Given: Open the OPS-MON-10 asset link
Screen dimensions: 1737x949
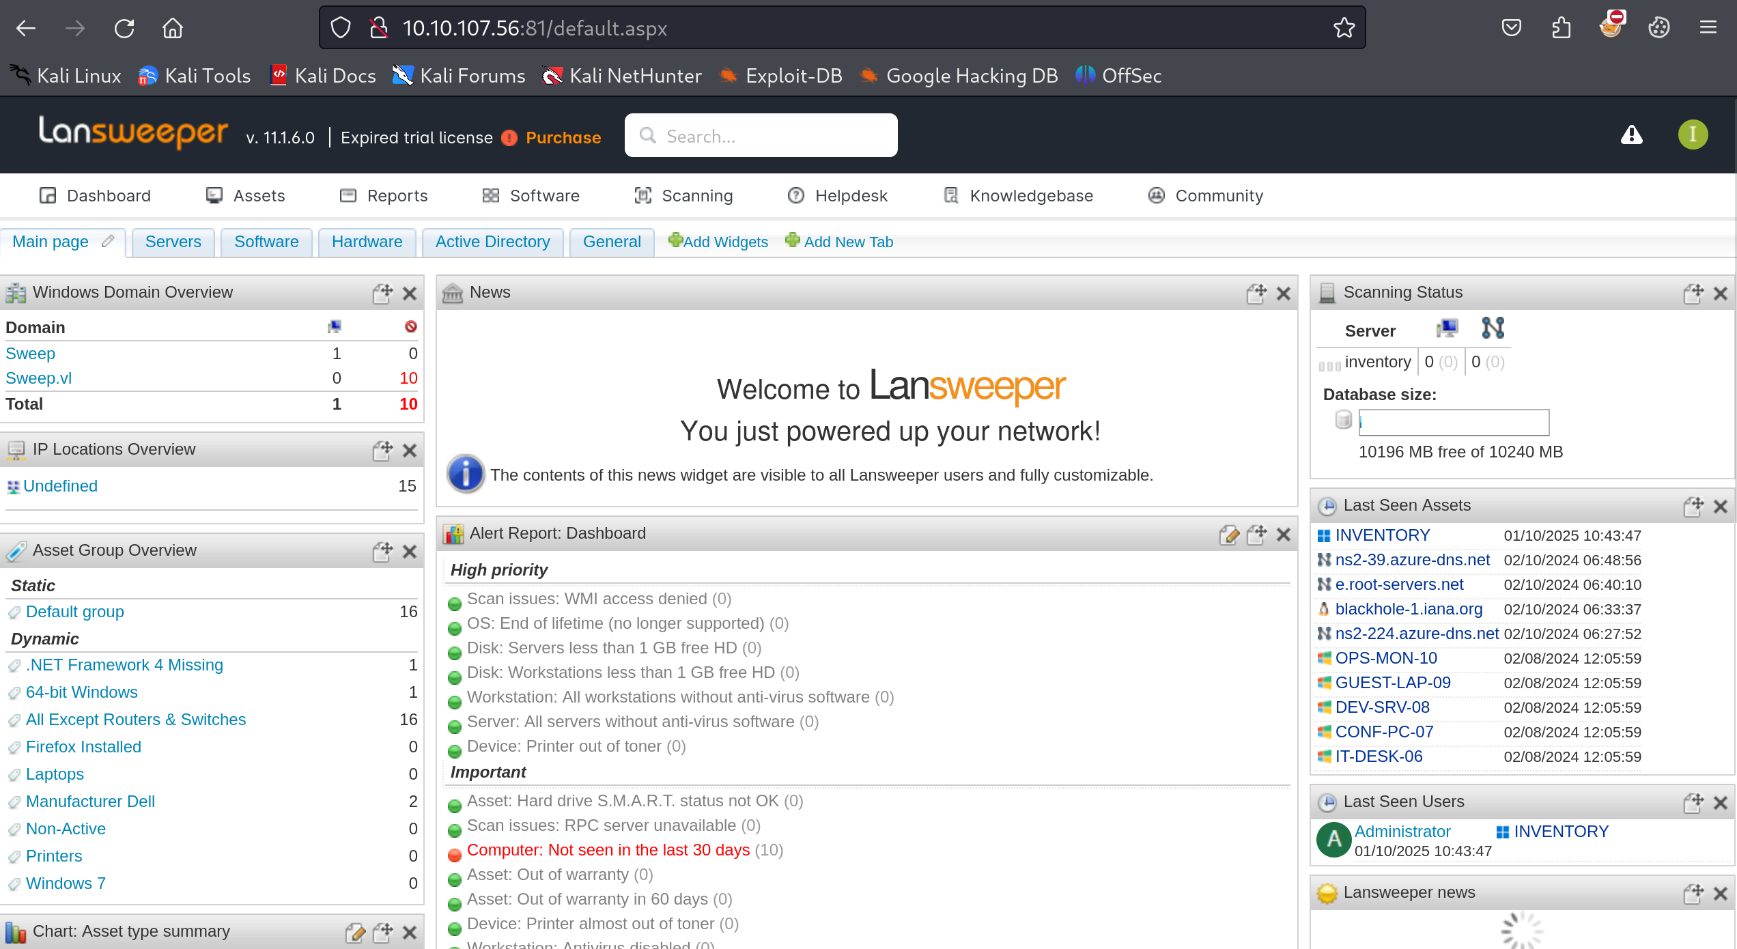Looking at the screenshot, I should click(x=1386, y=658).
